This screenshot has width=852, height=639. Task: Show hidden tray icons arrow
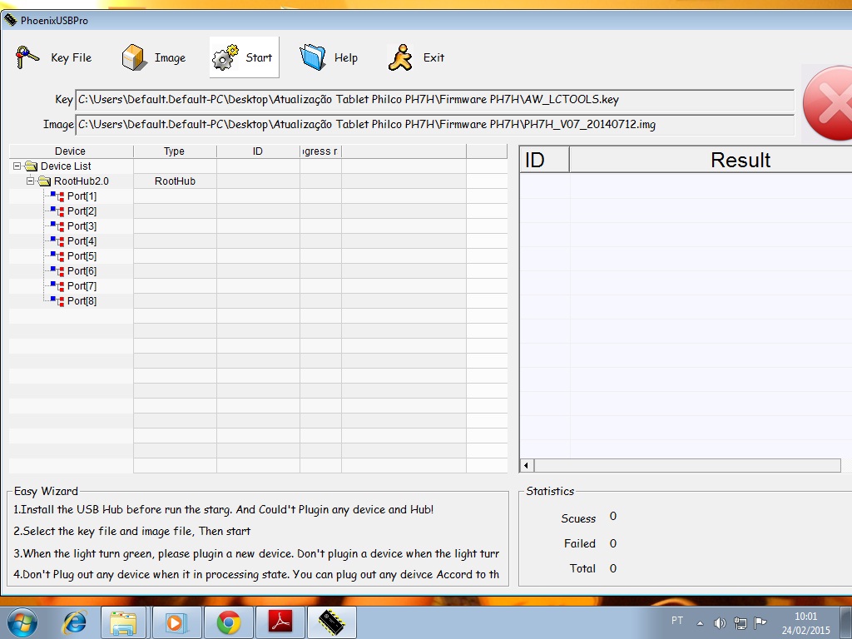tap(701, 623)
